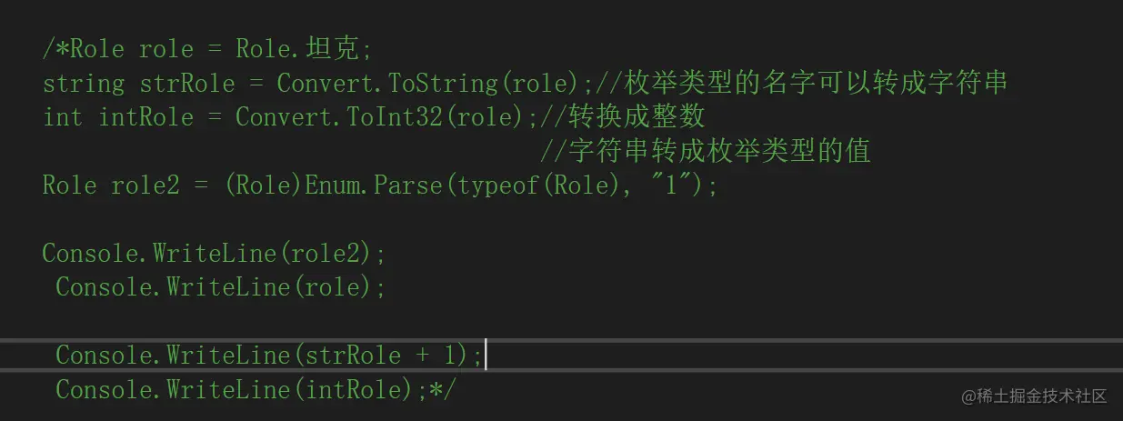Place cursor after 'strRole + 1);' line end
The image size is (1123, 421).
[486, 355]
